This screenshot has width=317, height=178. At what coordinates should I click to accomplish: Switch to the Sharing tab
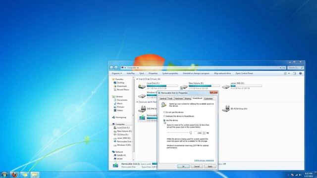click(x=188, y=98)
